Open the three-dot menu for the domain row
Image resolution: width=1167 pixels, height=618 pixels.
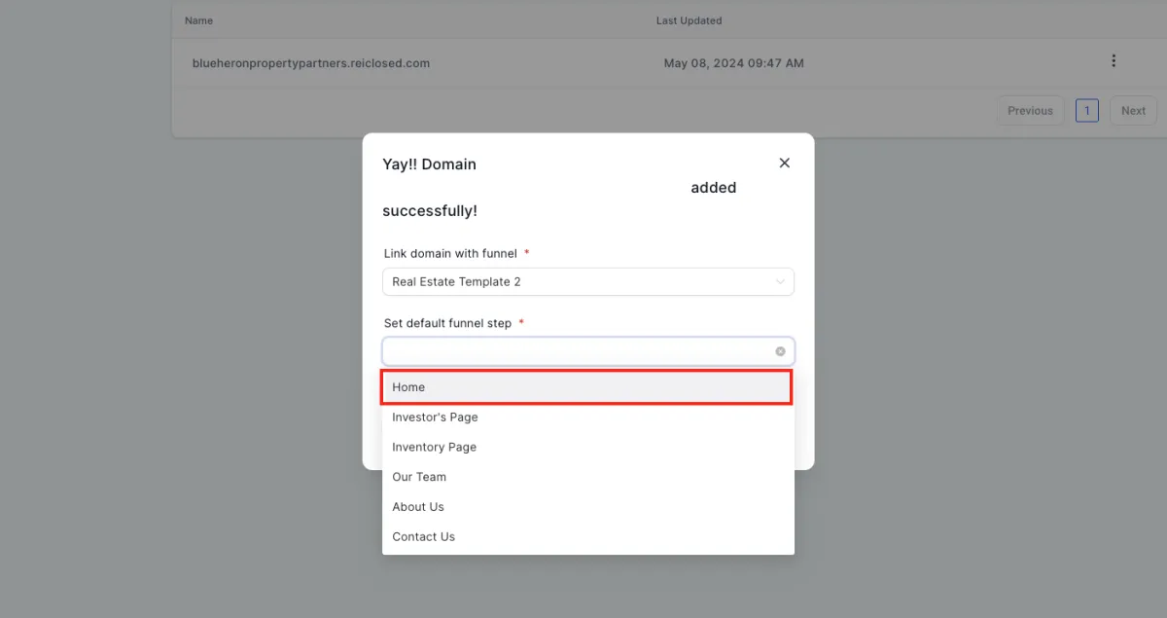pos(1114,60)
